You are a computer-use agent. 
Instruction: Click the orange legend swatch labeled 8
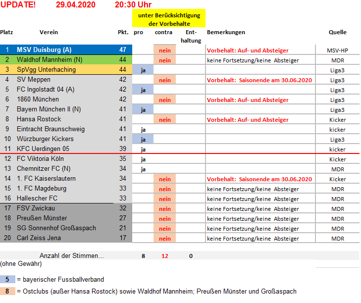[7, 291]
